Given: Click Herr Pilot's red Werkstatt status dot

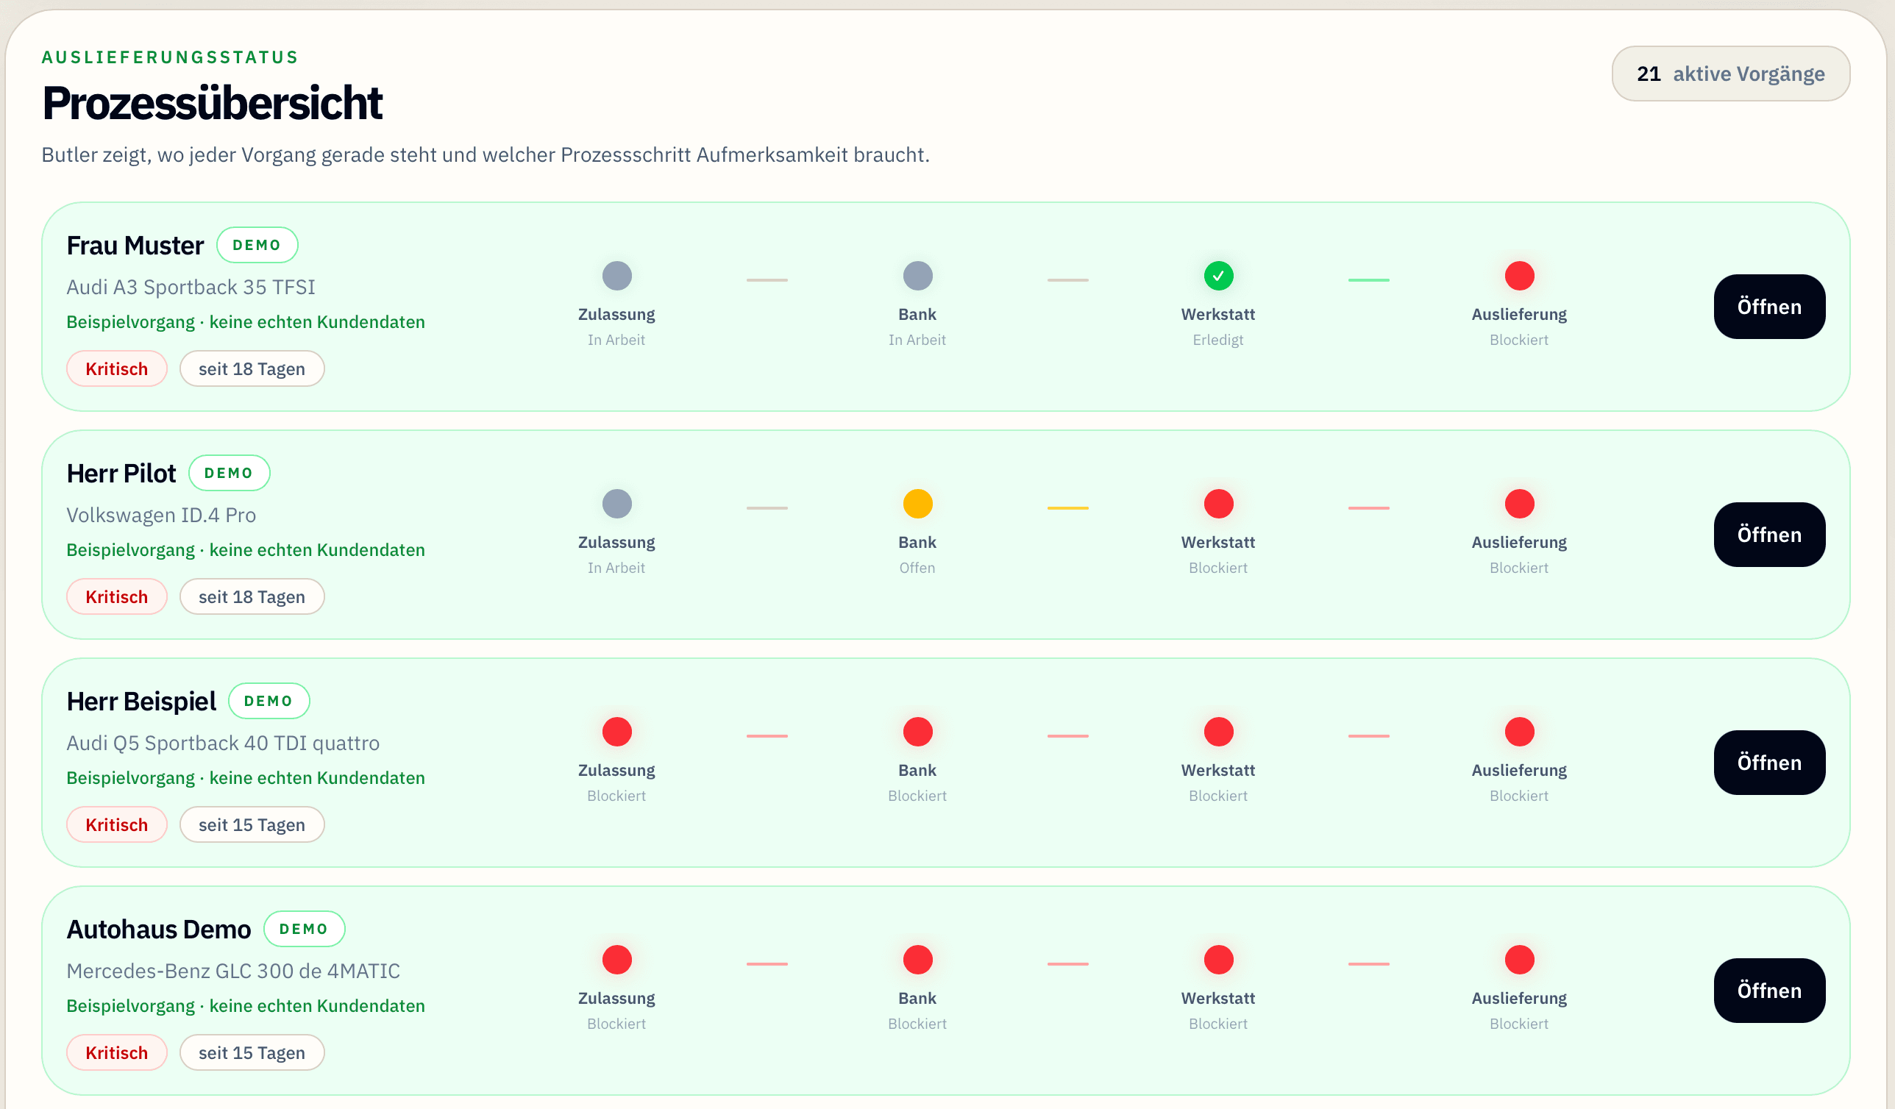Looking at the screenshot, I should coord(1218,504).
